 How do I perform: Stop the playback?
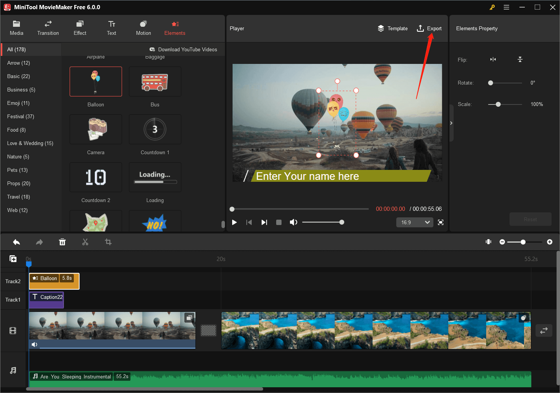click(x=279, y=222)
